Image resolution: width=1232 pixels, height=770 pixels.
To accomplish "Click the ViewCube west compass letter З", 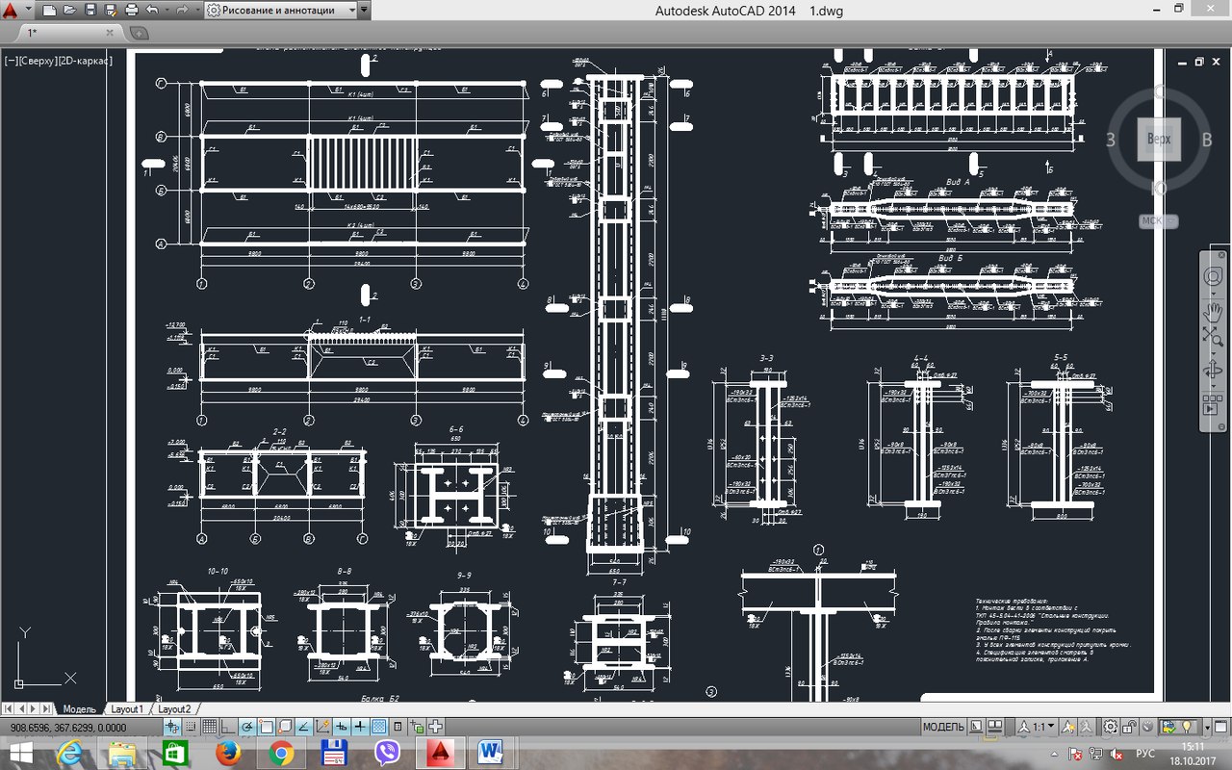I will (1111, 140).
